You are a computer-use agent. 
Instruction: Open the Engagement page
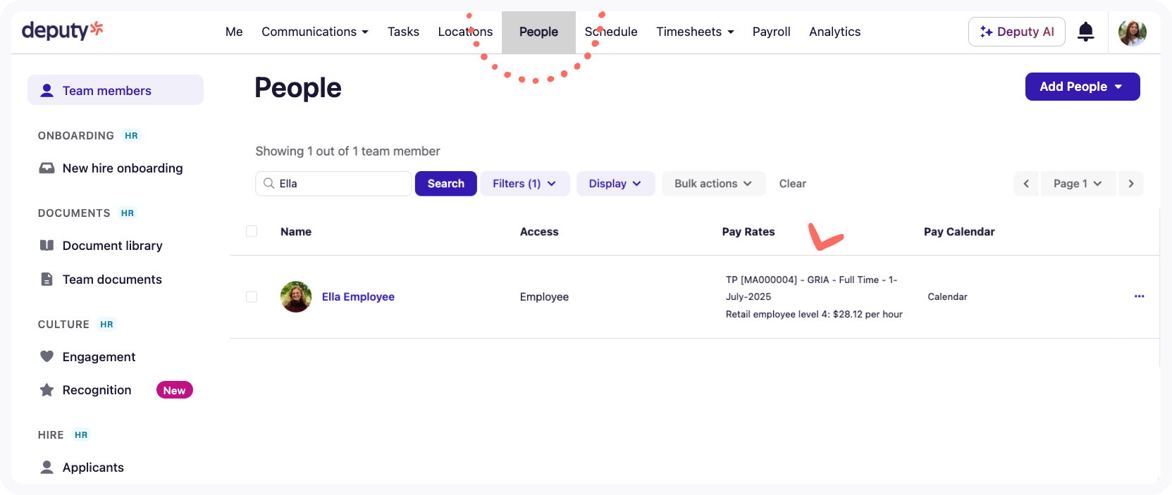click(99, 357)
